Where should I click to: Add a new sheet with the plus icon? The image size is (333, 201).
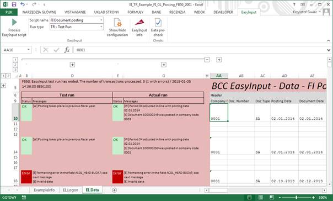pos(114,190)
